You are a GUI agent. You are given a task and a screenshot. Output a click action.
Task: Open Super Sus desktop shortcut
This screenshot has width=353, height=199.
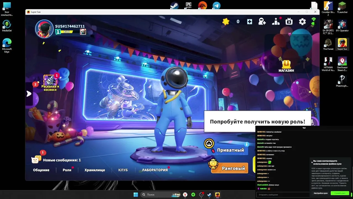tap(342, 44)
